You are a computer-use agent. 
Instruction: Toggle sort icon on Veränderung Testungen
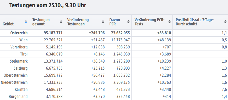point(103,22)
